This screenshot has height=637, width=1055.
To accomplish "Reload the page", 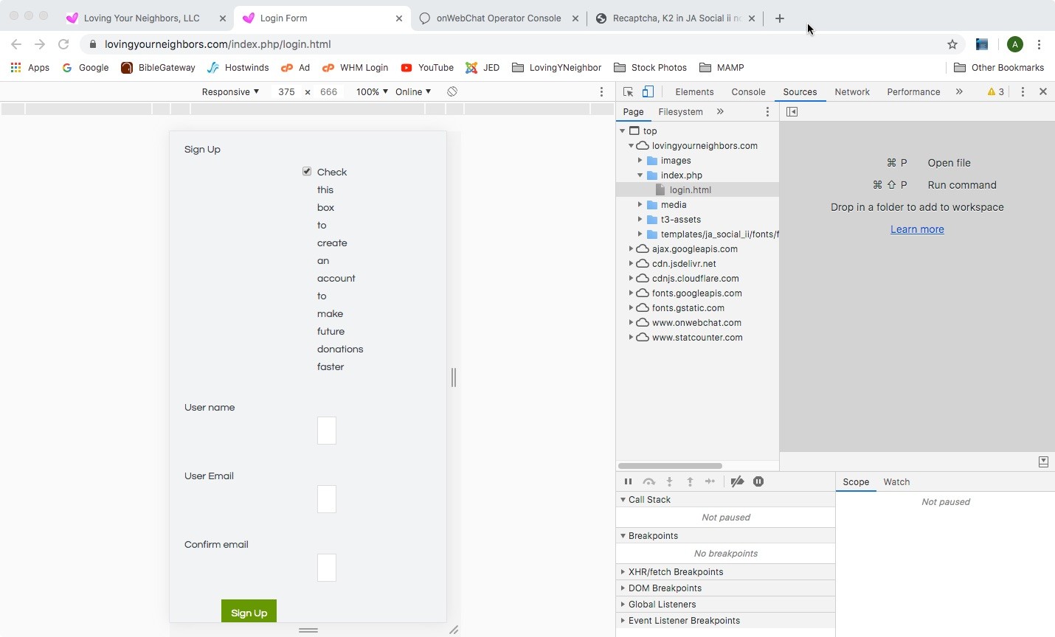I will coord(63,44).
